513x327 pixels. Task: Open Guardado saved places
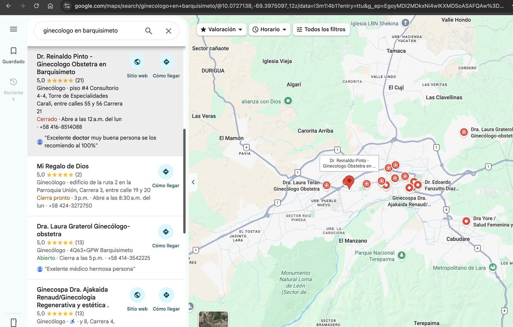[x=13, y=55]
